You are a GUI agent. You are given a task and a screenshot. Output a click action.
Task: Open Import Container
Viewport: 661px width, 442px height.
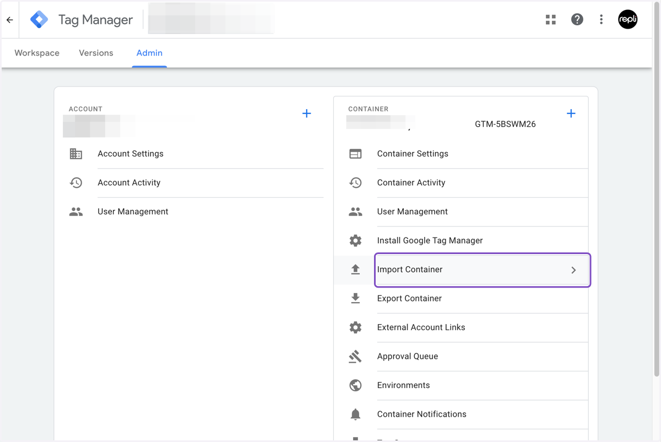click(x=410, y=269)
